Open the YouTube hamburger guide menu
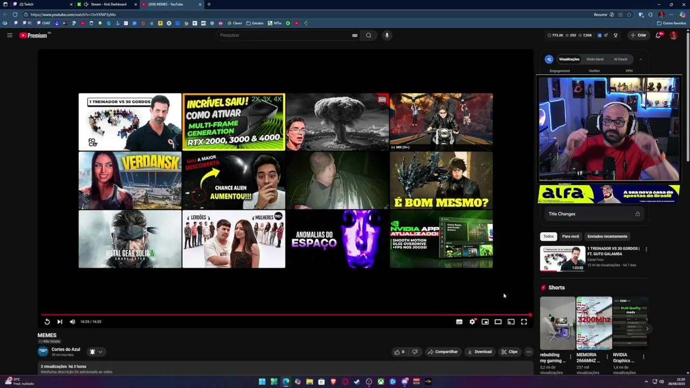Screen dimensions: 690x388 click(x=10, y=35)
